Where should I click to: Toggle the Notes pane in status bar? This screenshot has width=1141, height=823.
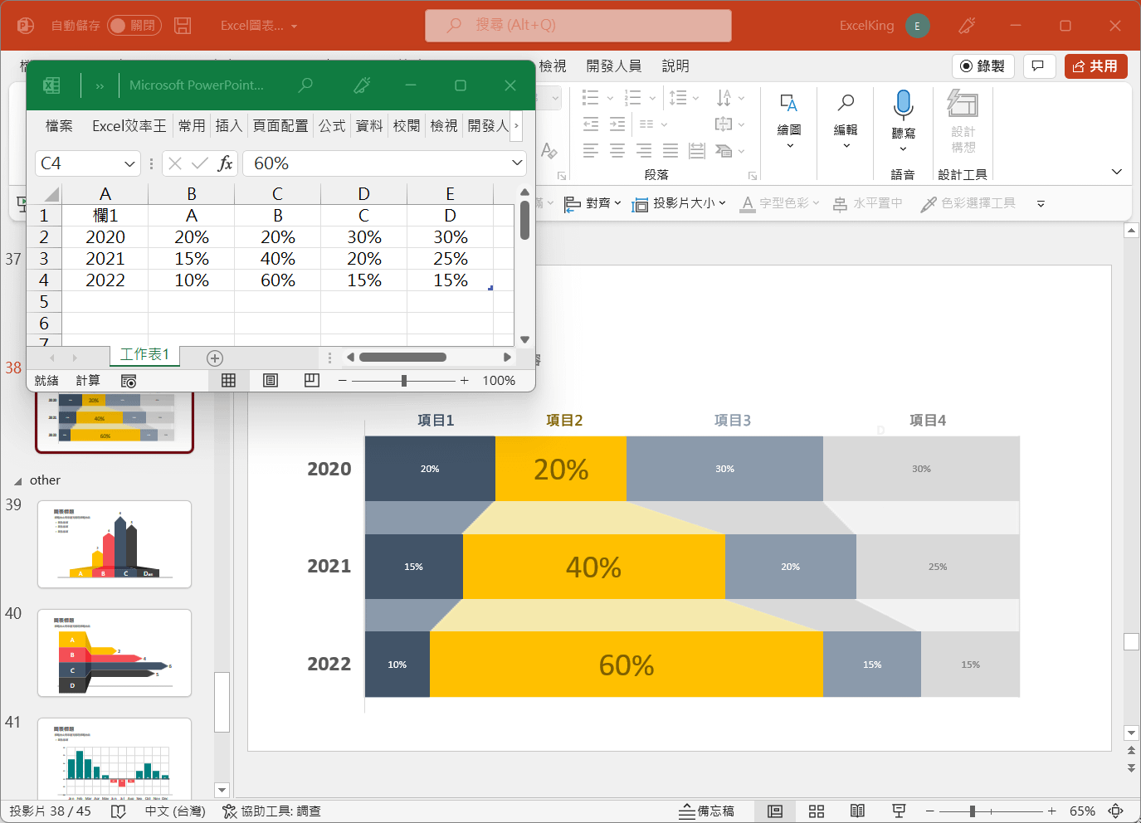click(x=706, y=811)
